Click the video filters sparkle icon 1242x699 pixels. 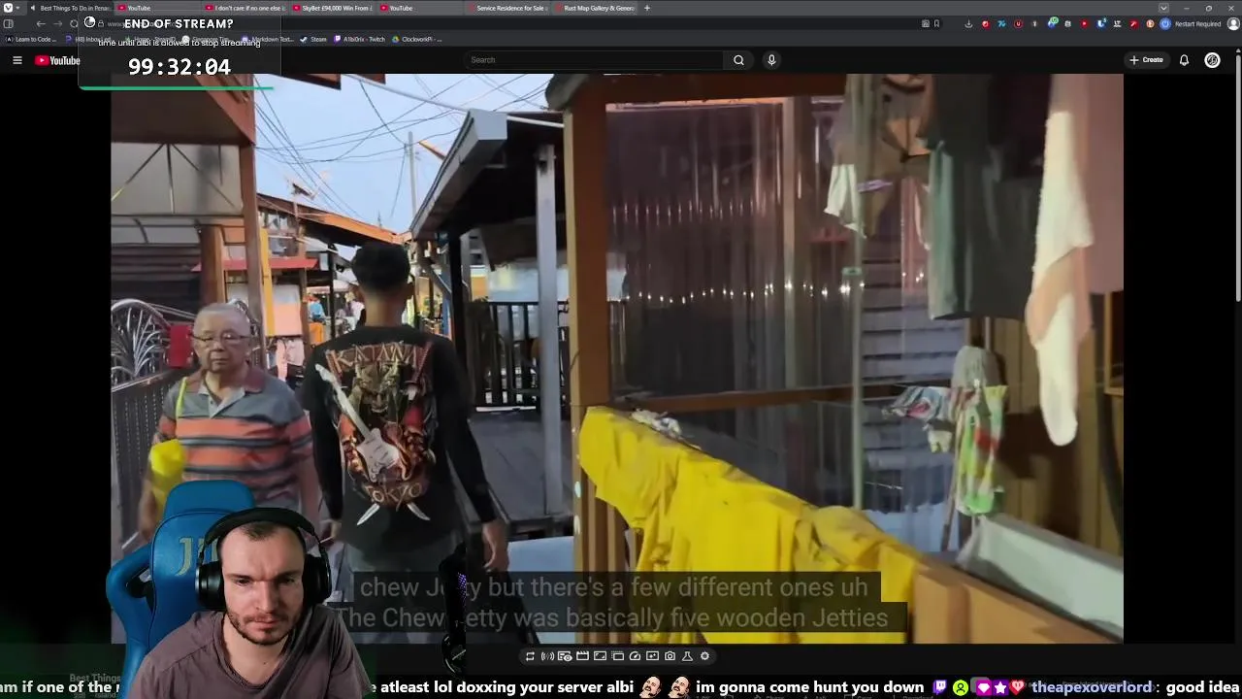[652, 656]
